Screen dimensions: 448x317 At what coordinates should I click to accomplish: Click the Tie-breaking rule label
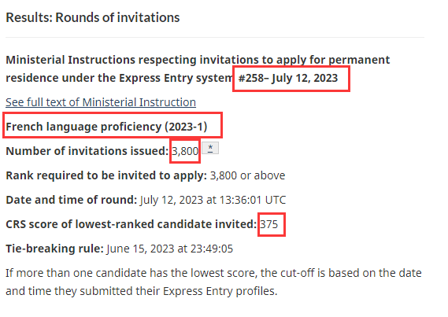(x=54, y=249)
